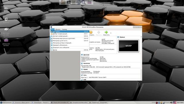184x104 pixels.
Task: Click the volume speaker tray icon
Action: click(x=171, y=103)
